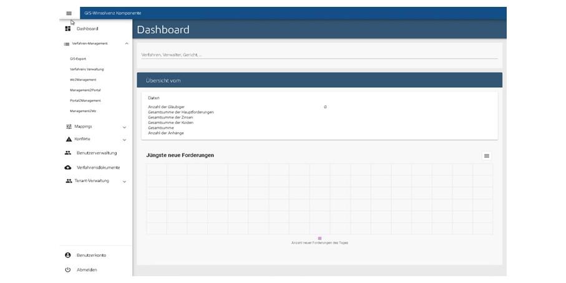566x283 pixels.
Task: Click the Mappings sliders icon
Action: point(69,127)
